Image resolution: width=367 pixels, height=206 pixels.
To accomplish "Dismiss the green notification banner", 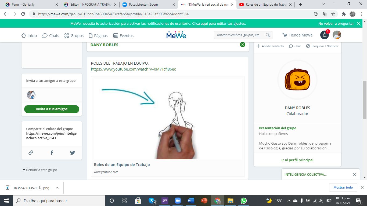I will point(359,24).
